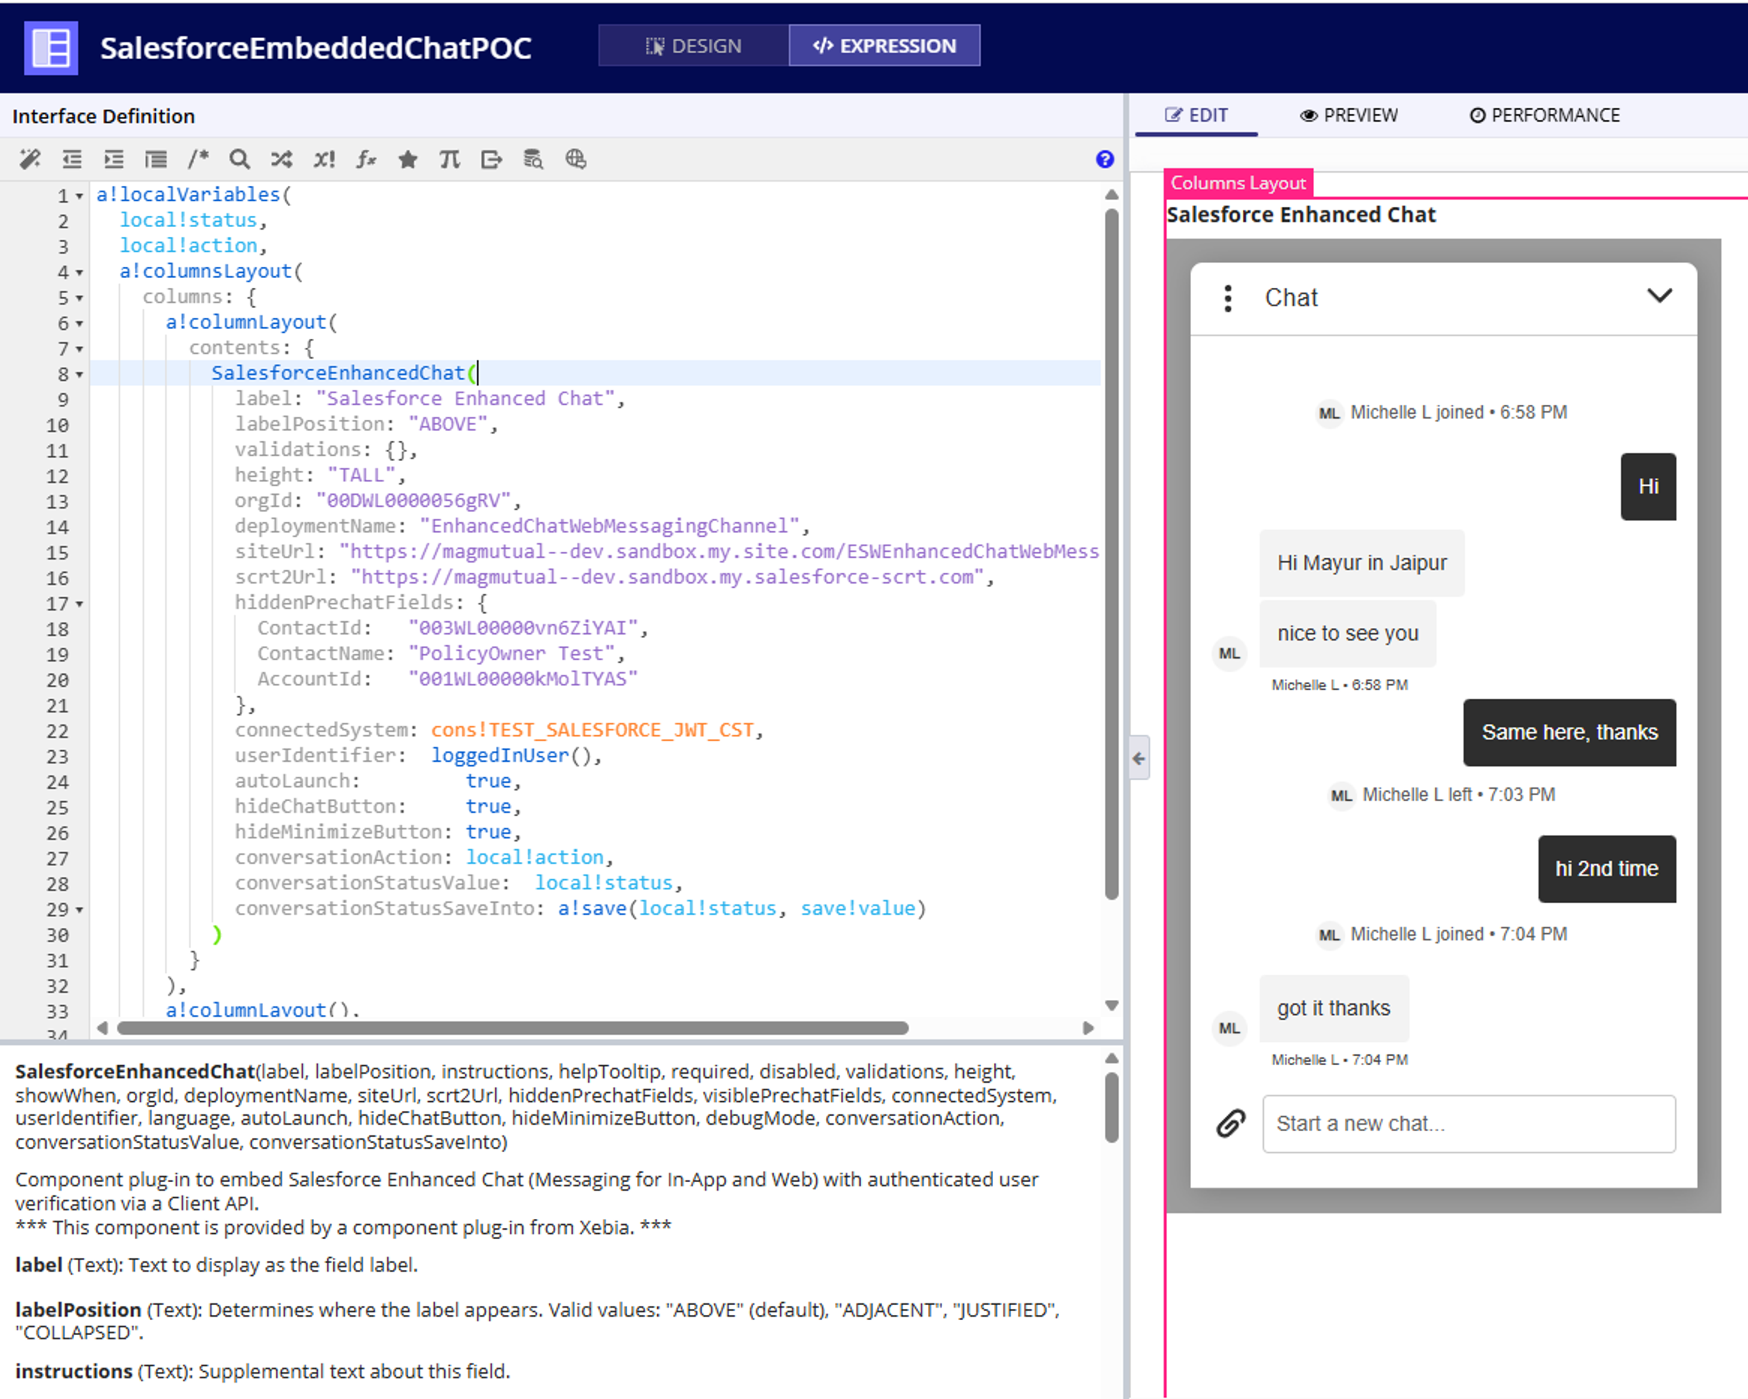Collapse code fold at line 4
The height and width of the screenshot is (1399, 1748).
[x=80, y=273]
